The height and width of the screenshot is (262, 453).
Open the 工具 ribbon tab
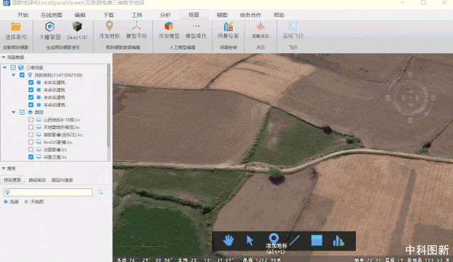(137, 15)
